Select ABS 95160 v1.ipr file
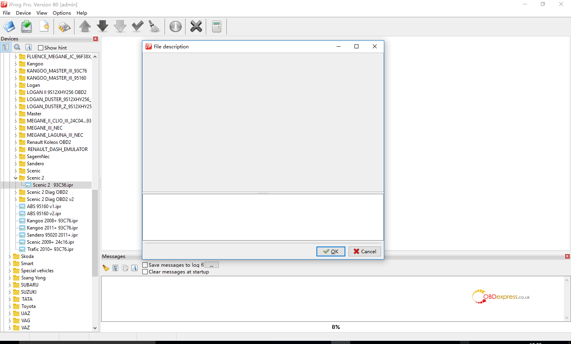Screen dimensions: 571x344 44,206
